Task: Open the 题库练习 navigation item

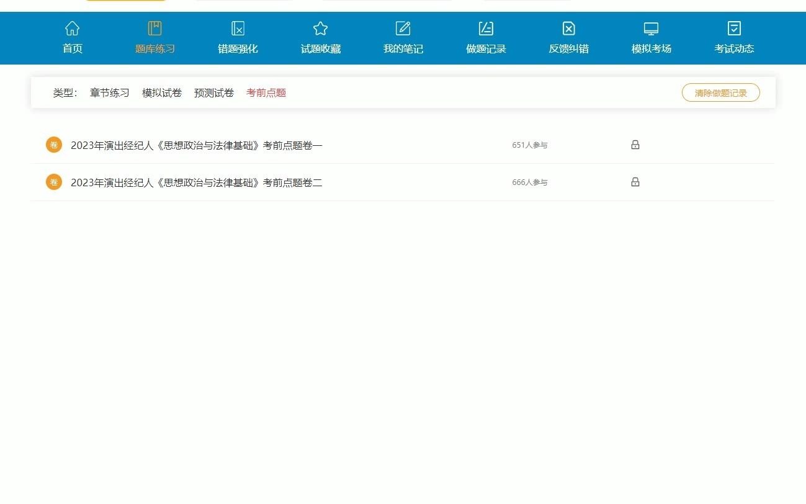Action: coord(155,49)
